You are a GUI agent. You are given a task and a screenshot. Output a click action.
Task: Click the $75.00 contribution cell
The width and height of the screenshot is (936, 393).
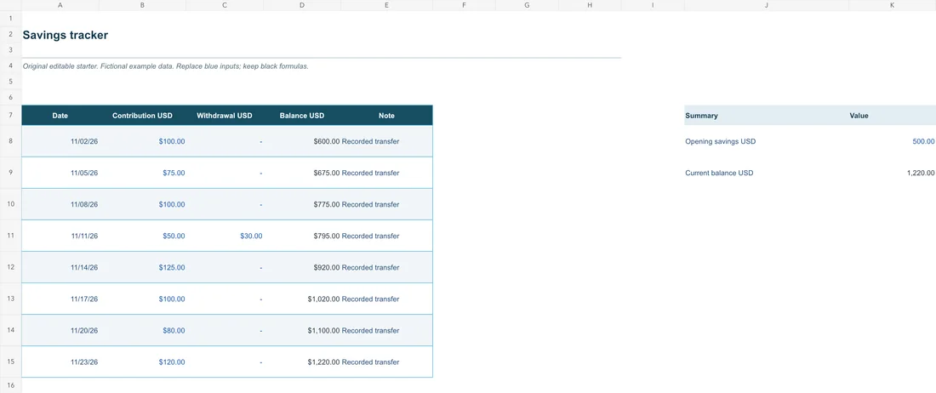tap(143, 173)
